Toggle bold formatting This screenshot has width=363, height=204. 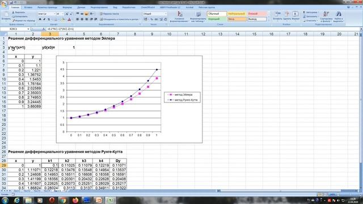click(x=40, y=19)
